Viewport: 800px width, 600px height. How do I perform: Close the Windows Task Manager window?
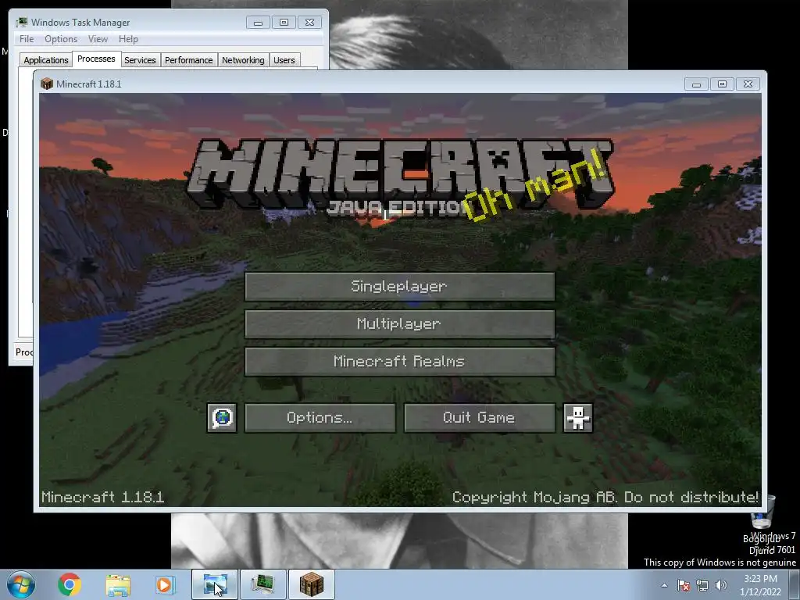tap(309, 23)
